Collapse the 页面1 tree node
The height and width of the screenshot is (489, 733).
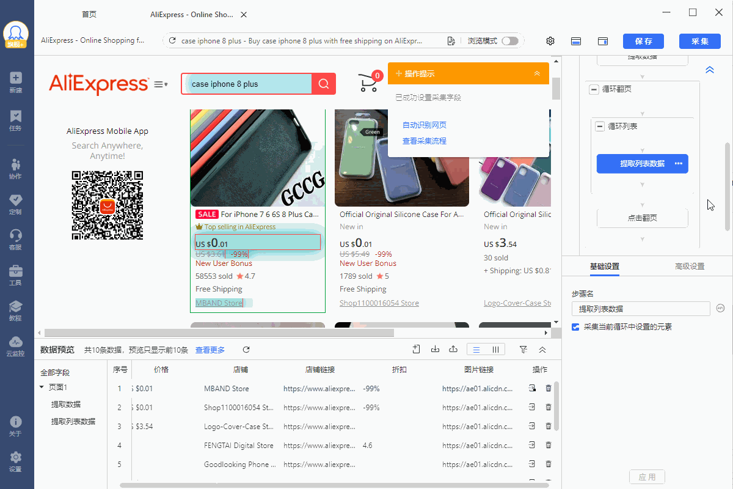point(42,387)
